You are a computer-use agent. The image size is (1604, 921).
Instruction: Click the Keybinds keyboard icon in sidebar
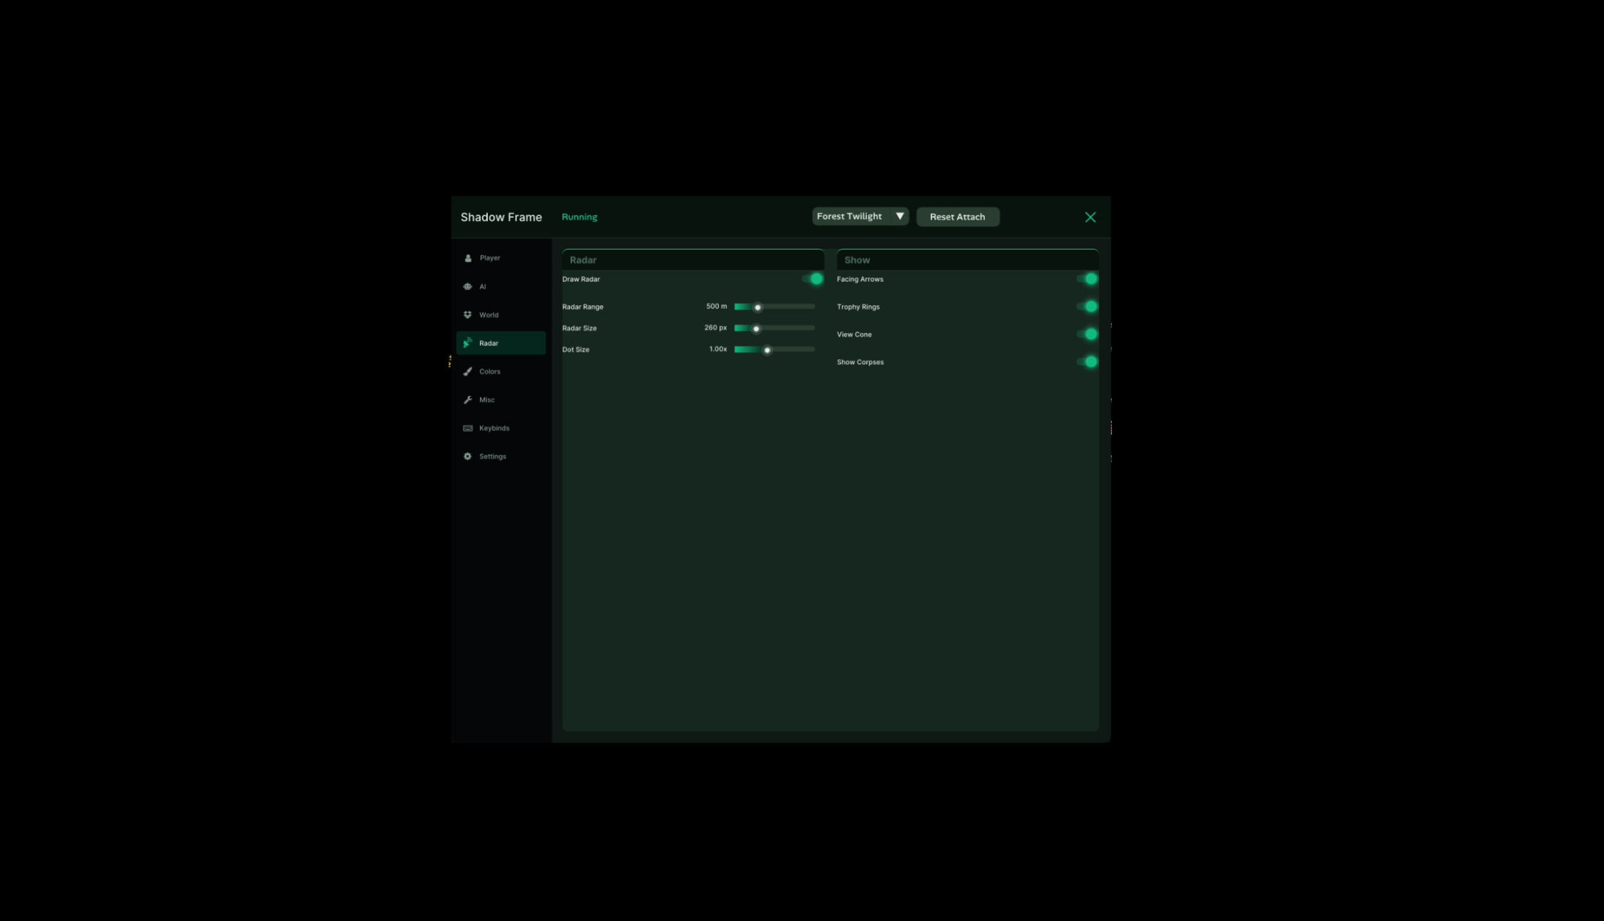(x=468, y=428)
